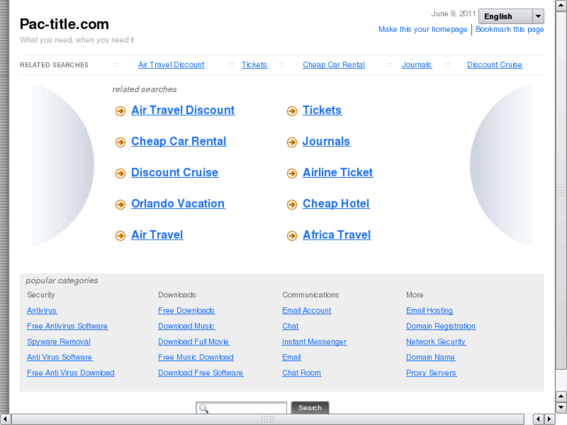Click the orange arrow icon beside Africa Travel
Image resolution: width=567 pixels, height=425 pixels.
[x=292, y=236]
